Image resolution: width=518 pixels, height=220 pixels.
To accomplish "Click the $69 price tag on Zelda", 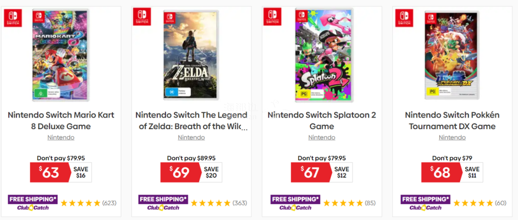I will click(181, 172).
